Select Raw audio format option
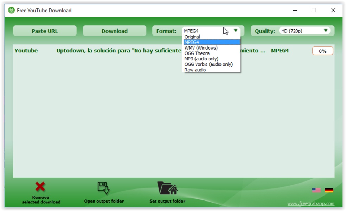Viewport: 346px width, 211px height. [212, 70]
